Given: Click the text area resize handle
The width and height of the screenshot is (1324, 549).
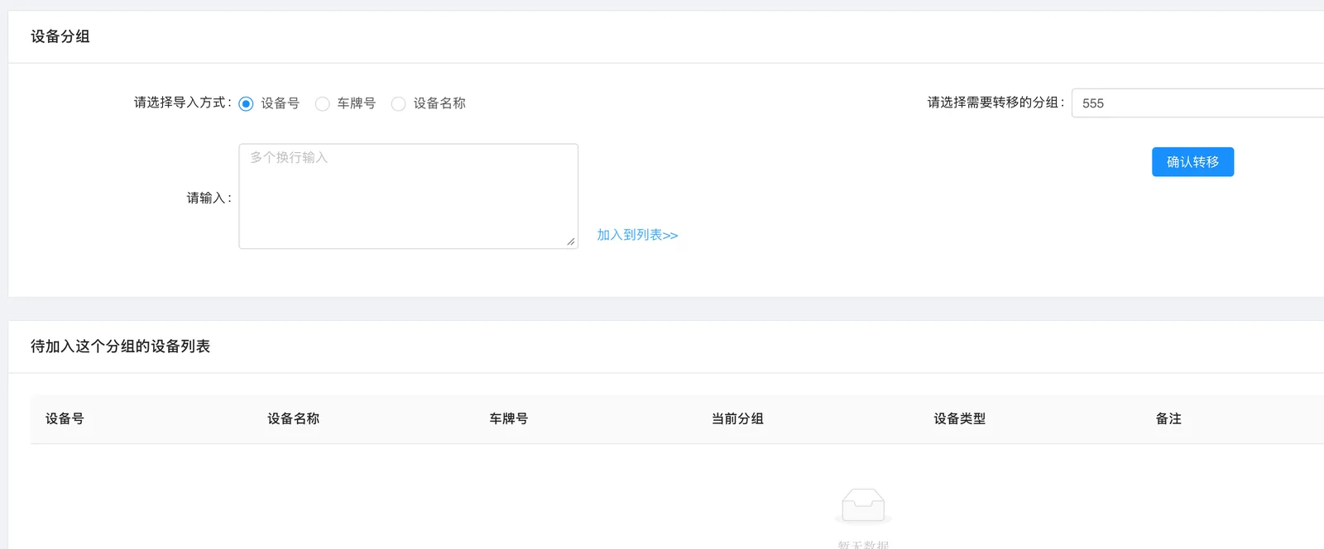Looking at the screenshot, I should coord(571,241).
